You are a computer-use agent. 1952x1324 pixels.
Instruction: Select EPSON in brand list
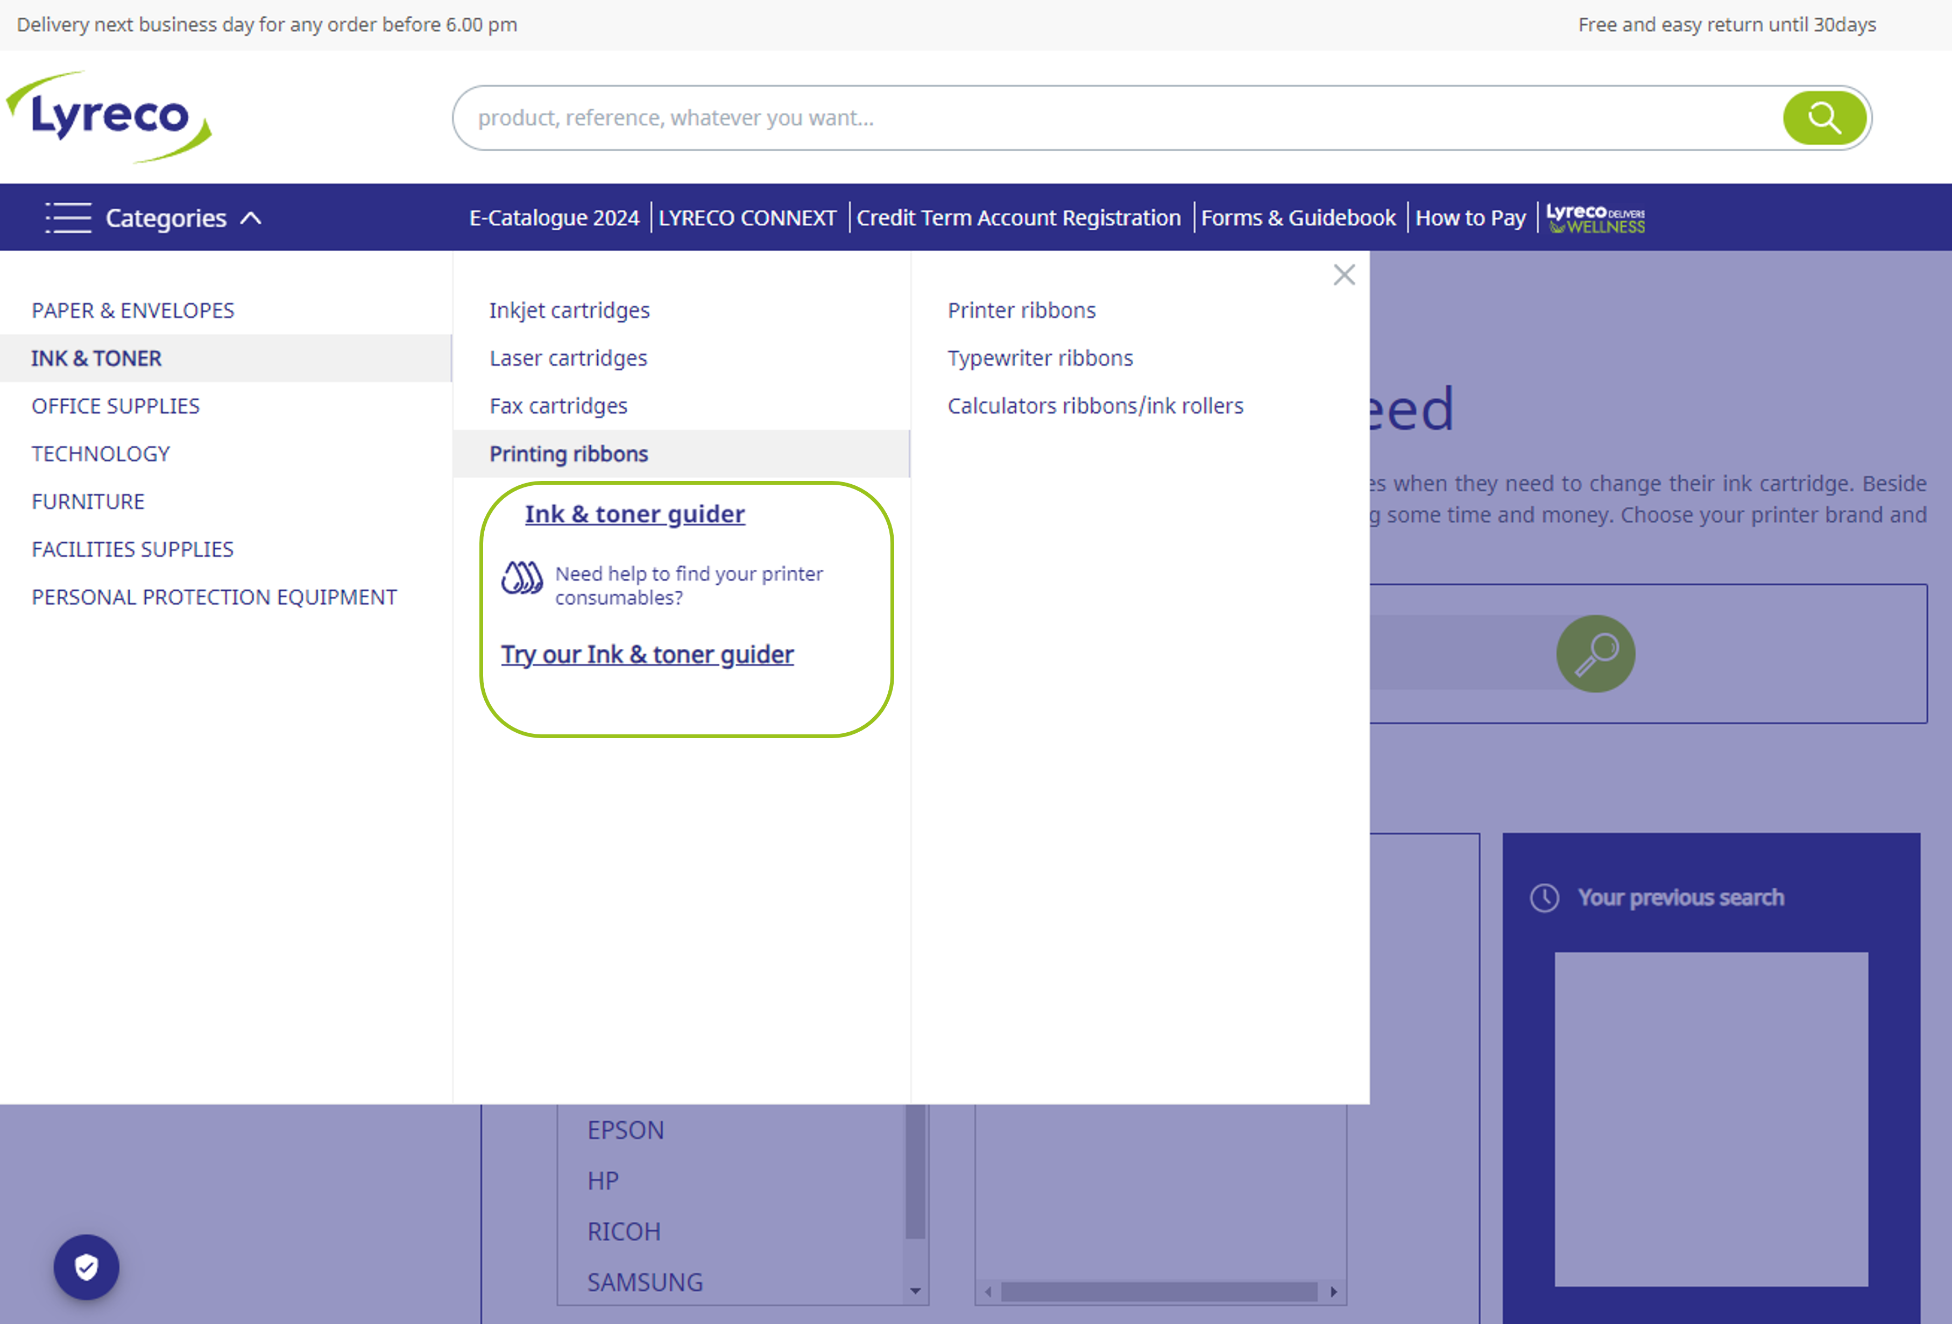point(626,1130)
